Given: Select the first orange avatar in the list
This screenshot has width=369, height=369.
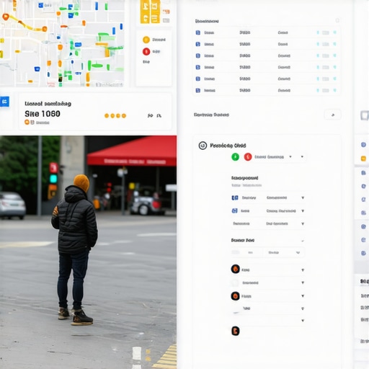Looking at the screenshot, I should pyautogui.click(x=236, y=269).
